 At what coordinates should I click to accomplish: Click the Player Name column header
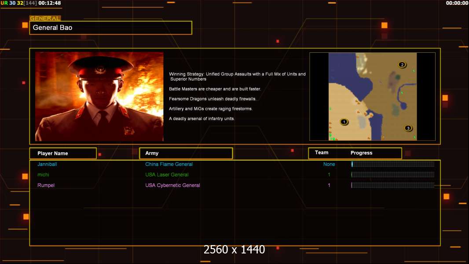63,153
